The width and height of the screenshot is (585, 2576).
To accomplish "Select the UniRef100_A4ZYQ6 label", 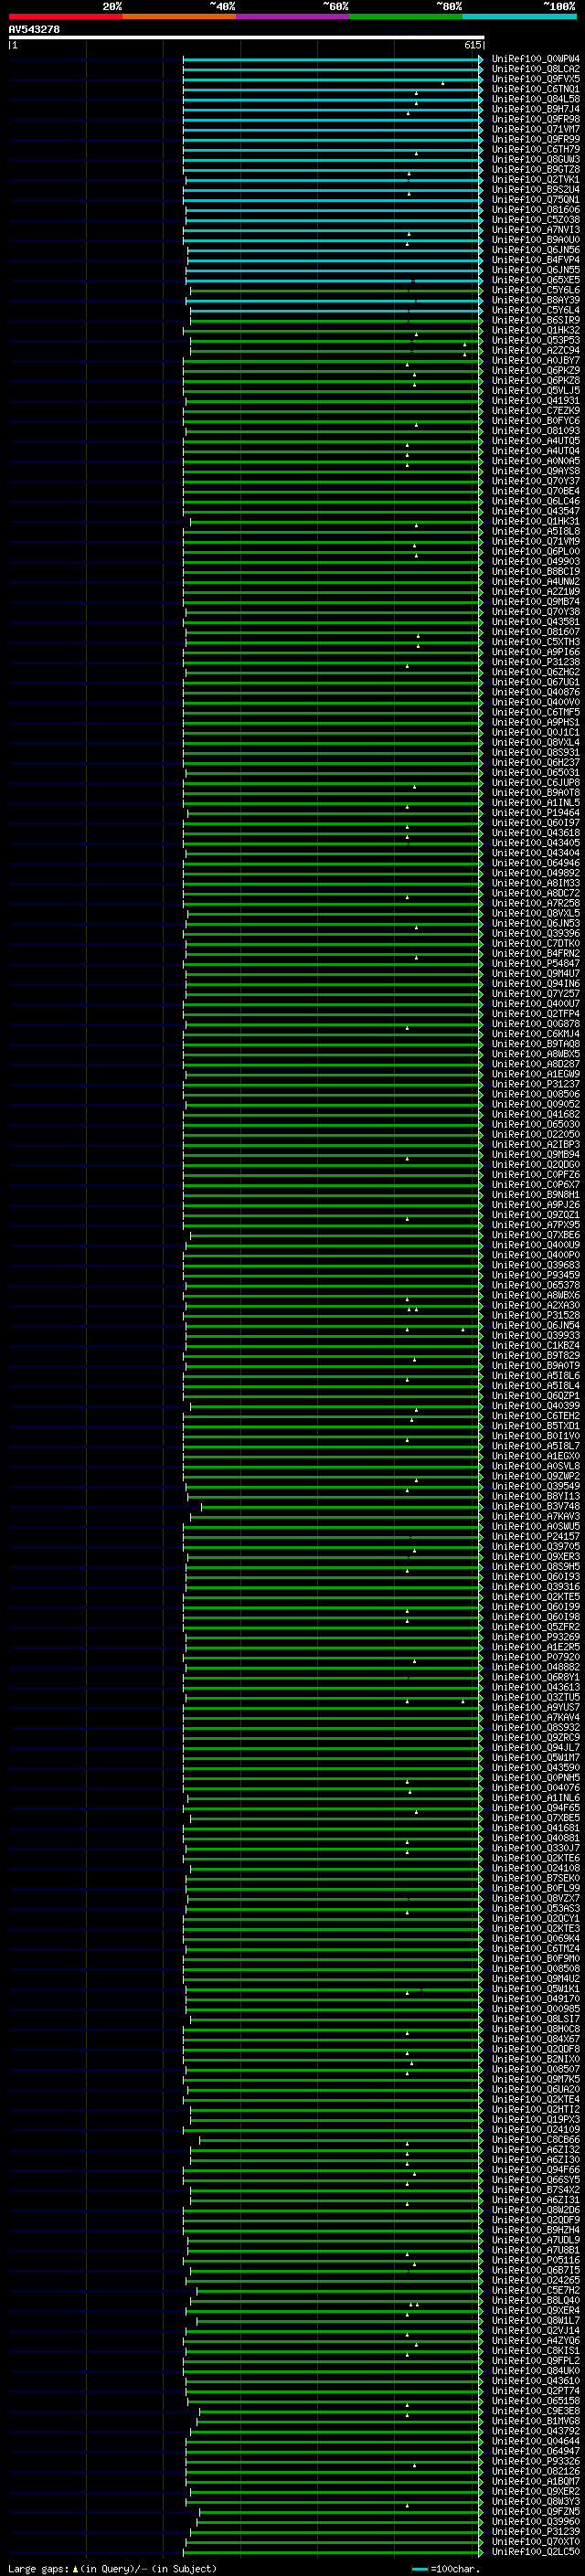I will point(536,2340).
